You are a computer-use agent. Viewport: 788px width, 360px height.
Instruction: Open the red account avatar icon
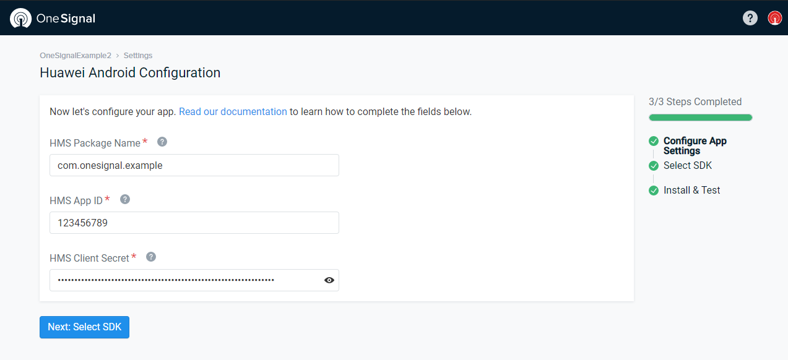point(774,18)
